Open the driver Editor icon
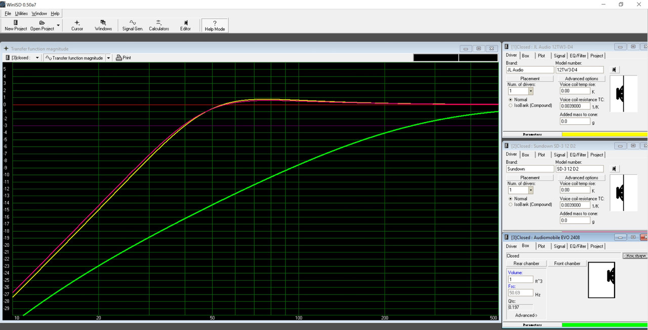648x330 pixels. [x=185, y=23]
